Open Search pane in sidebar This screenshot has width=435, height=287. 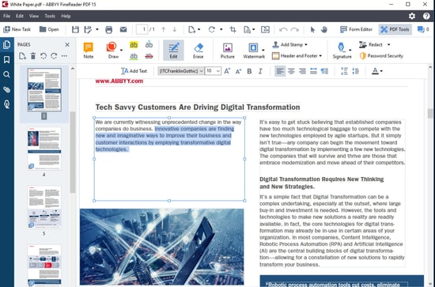(6, 74)
